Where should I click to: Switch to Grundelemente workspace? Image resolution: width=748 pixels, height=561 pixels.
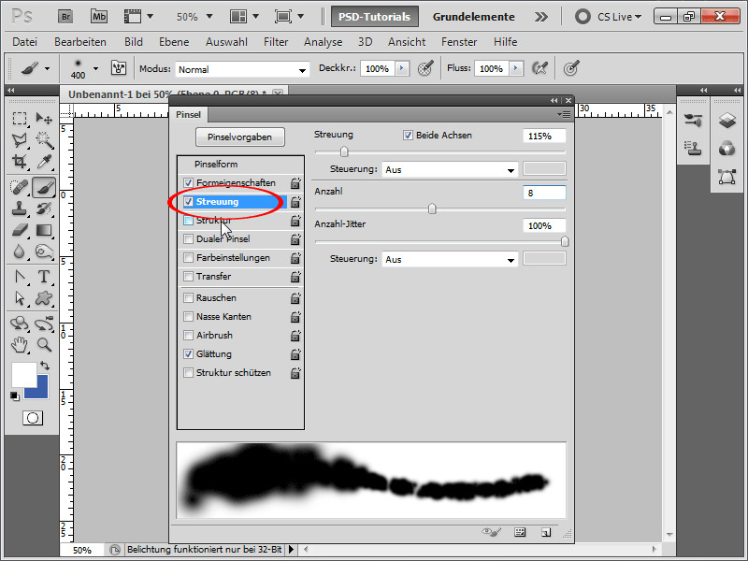[473, 17]
